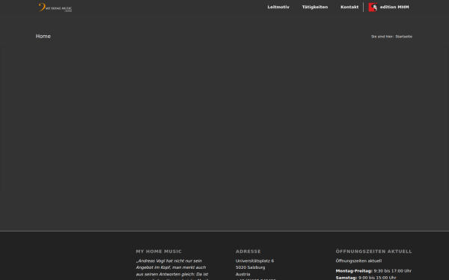
Task: Go to the Kontakt page
Action: tap(349, 7)
